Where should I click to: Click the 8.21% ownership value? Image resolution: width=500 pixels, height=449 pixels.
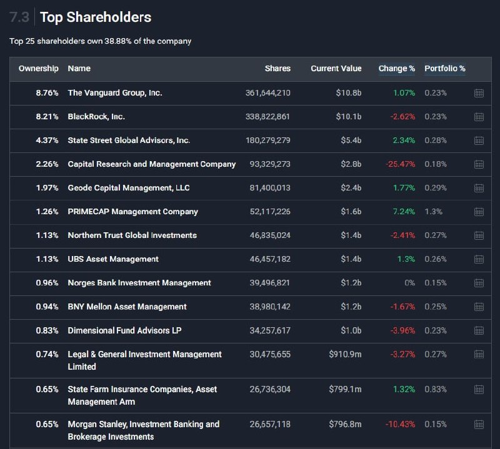[47, 117]
